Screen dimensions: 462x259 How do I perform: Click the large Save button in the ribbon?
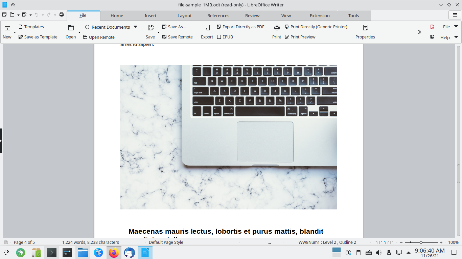150,32
